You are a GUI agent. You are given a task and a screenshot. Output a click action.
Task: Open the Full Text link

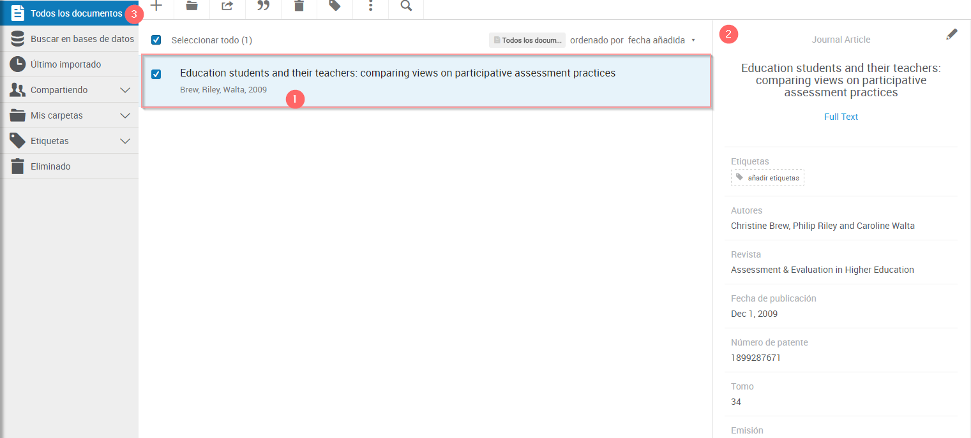click(x=841, y=117)
